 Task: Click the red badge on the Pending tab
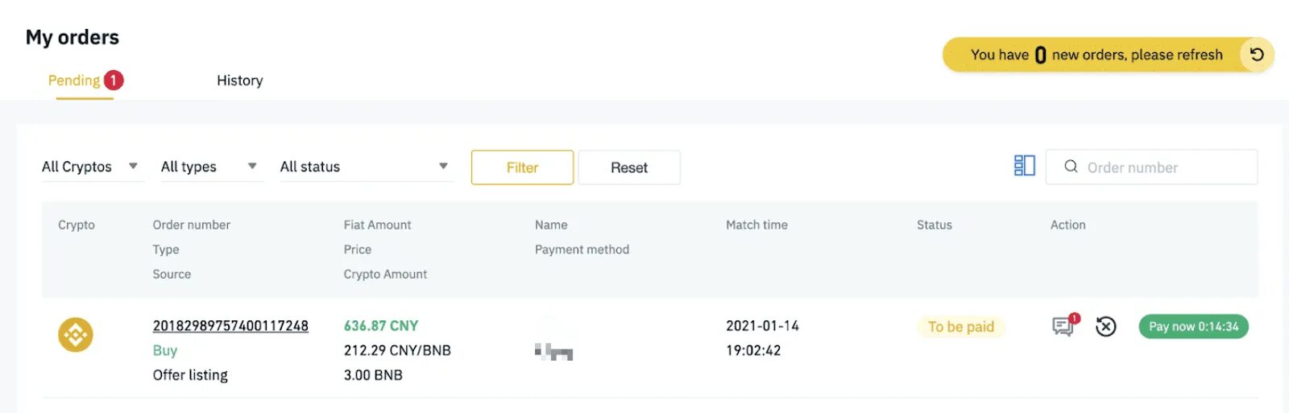pos(114,80)
